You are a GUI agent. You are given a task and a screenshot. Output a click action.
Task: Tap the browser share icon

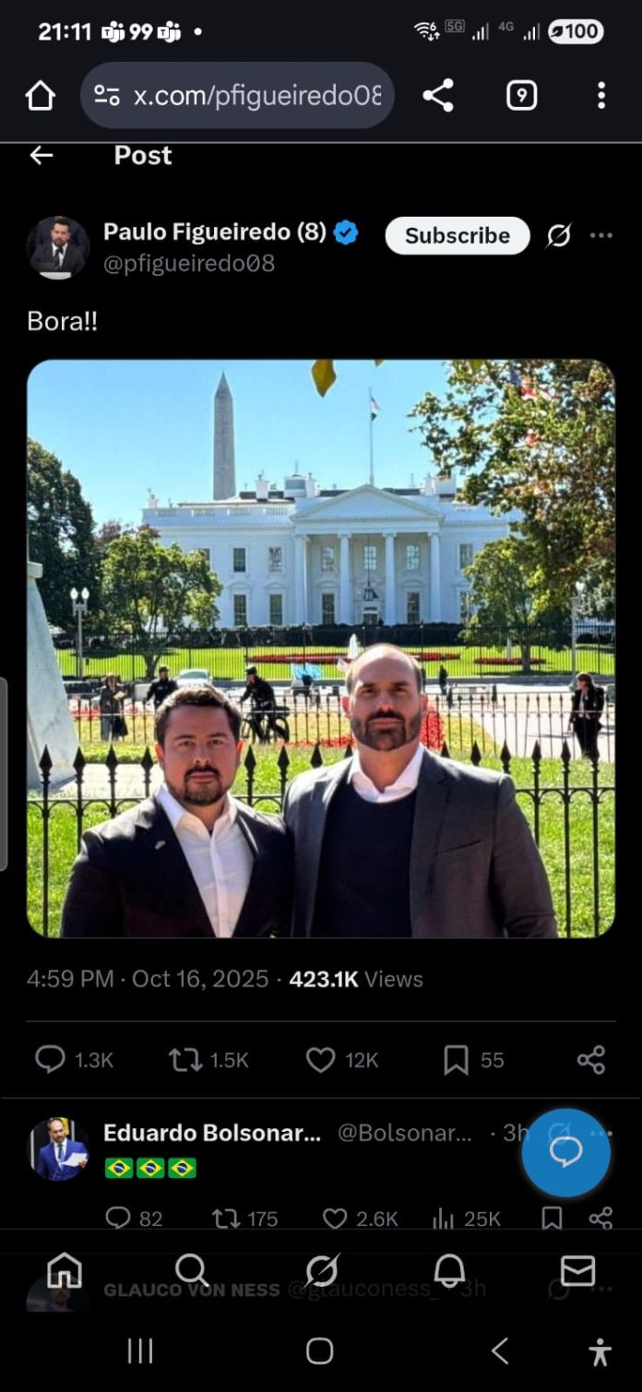point(437,95)
